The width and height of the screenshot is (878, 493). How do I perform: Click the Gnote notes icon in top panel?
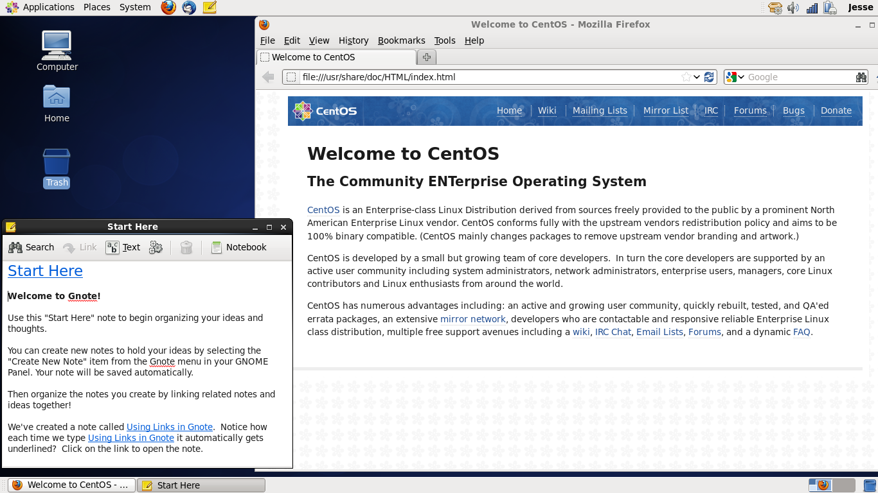point(210,7)
